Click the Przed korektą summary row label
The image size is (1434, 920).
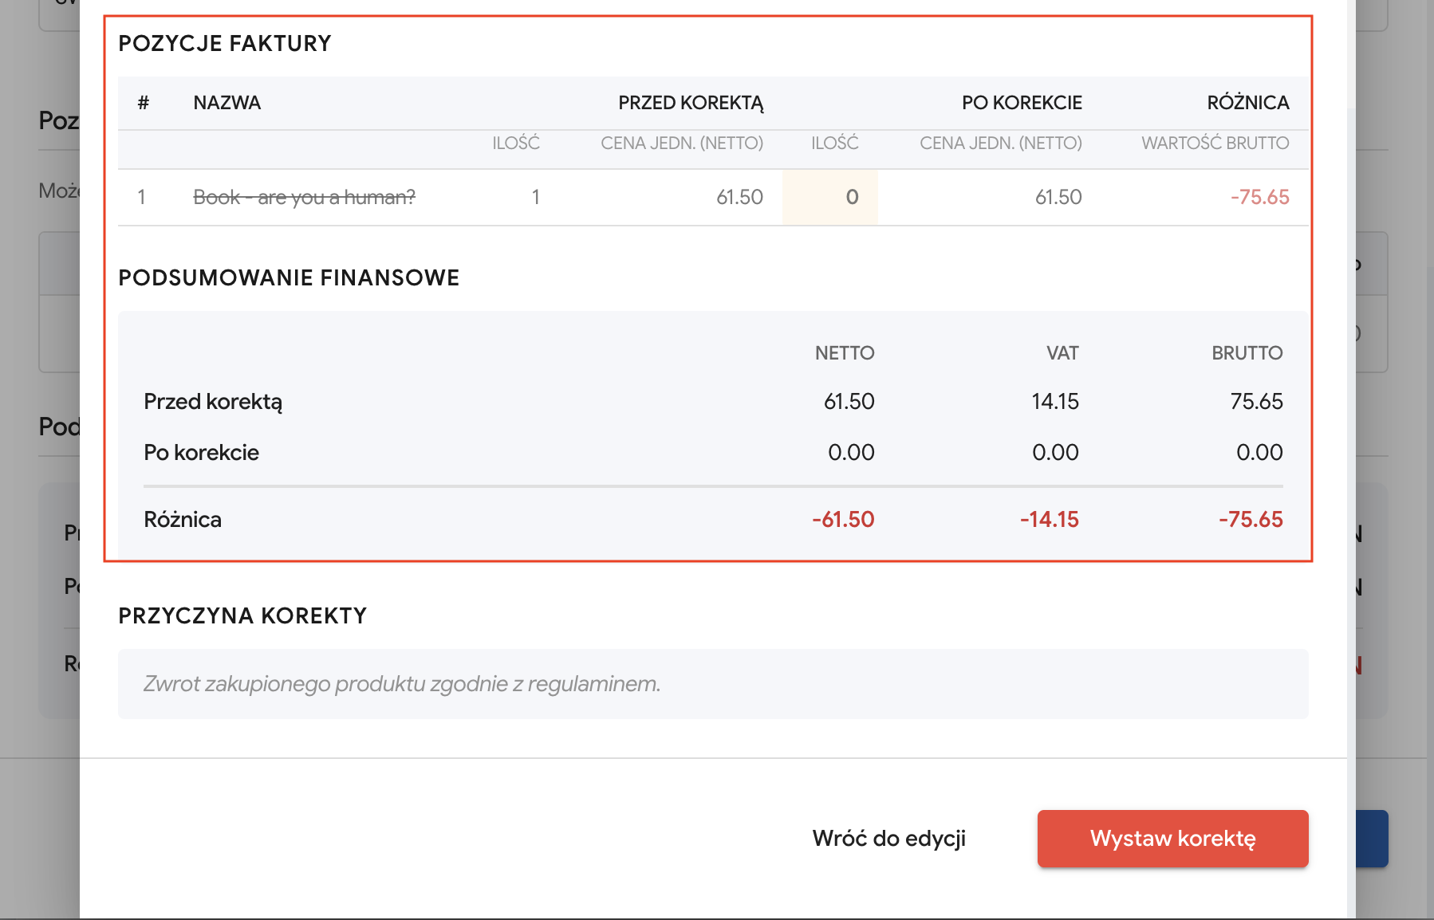[x=213, y=401]
